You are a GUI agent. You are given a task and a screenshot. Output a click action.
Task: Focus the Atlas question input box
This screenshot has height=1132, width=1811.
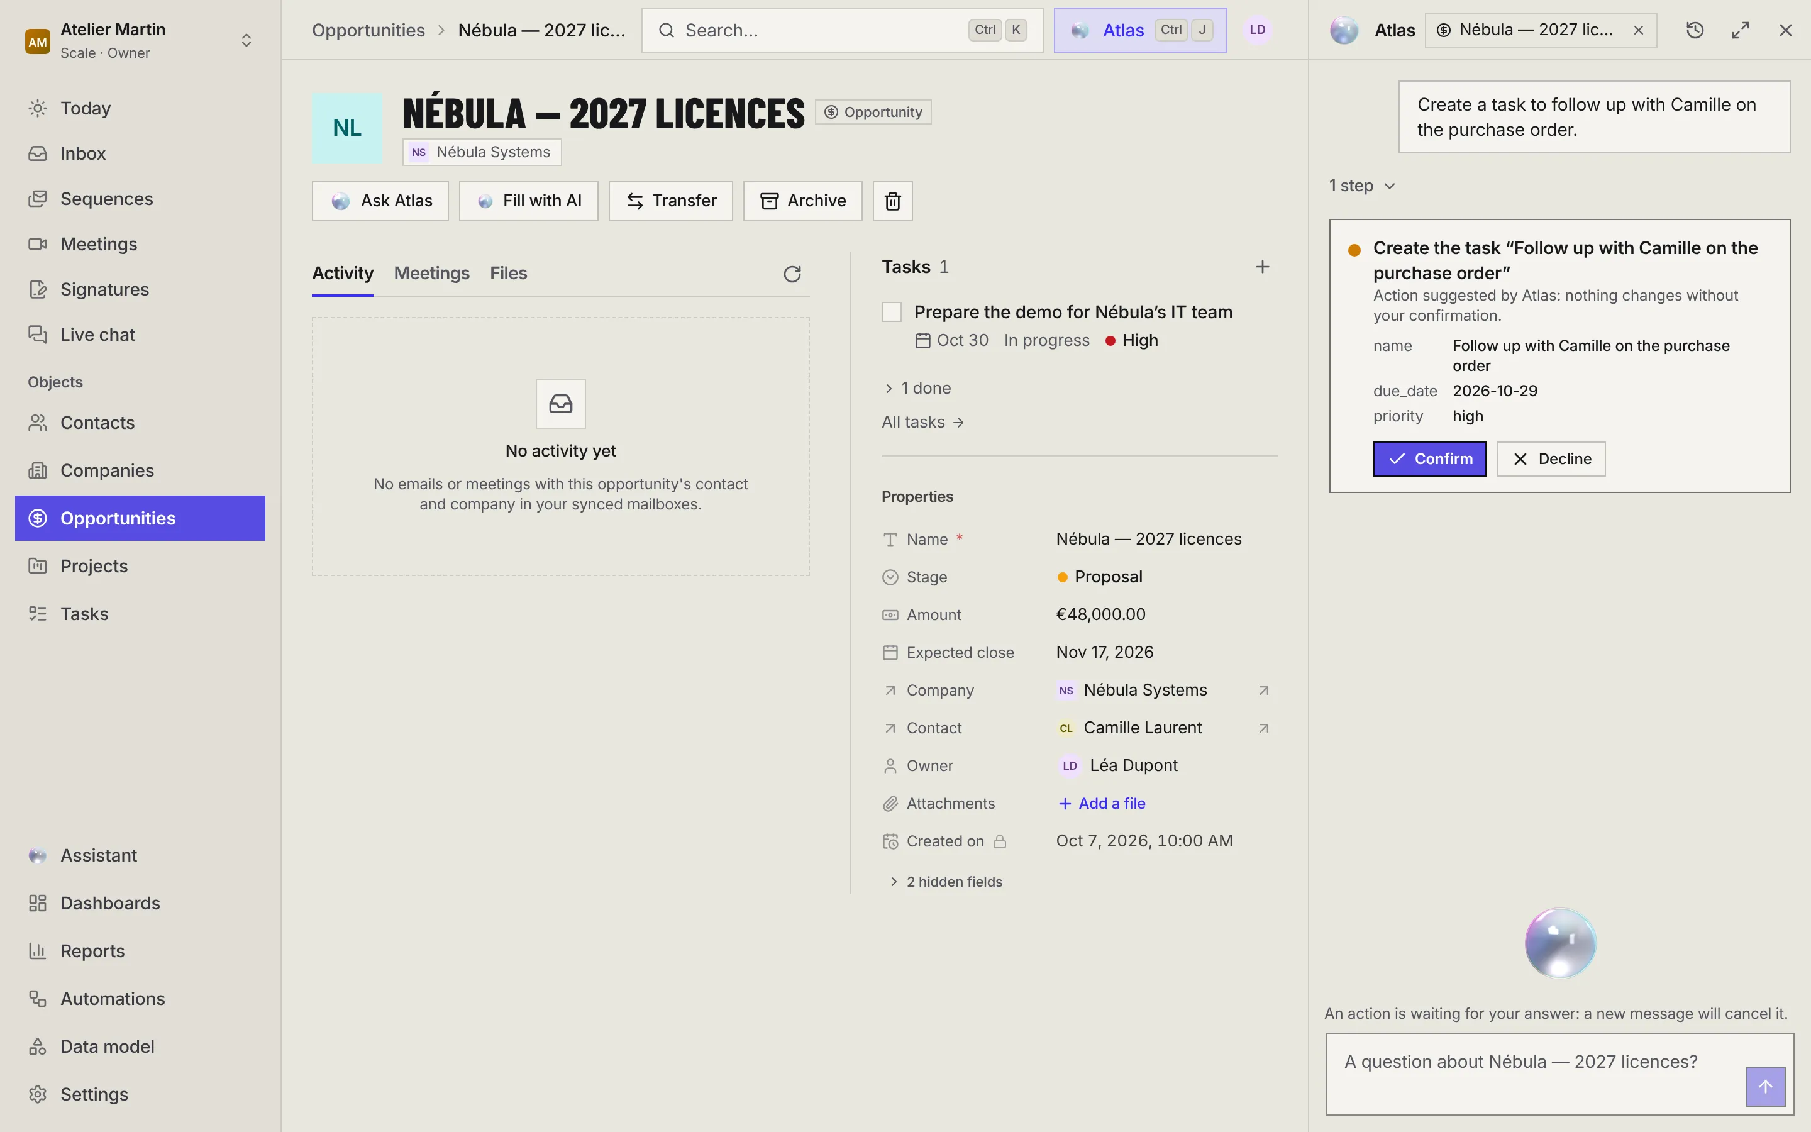(x=1559, y=1074)
